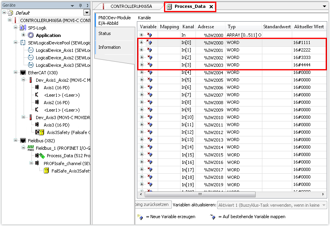Screen dimensions: 330x226
Task: Expand the Application node under SPS-Logik
Action: 23,35
